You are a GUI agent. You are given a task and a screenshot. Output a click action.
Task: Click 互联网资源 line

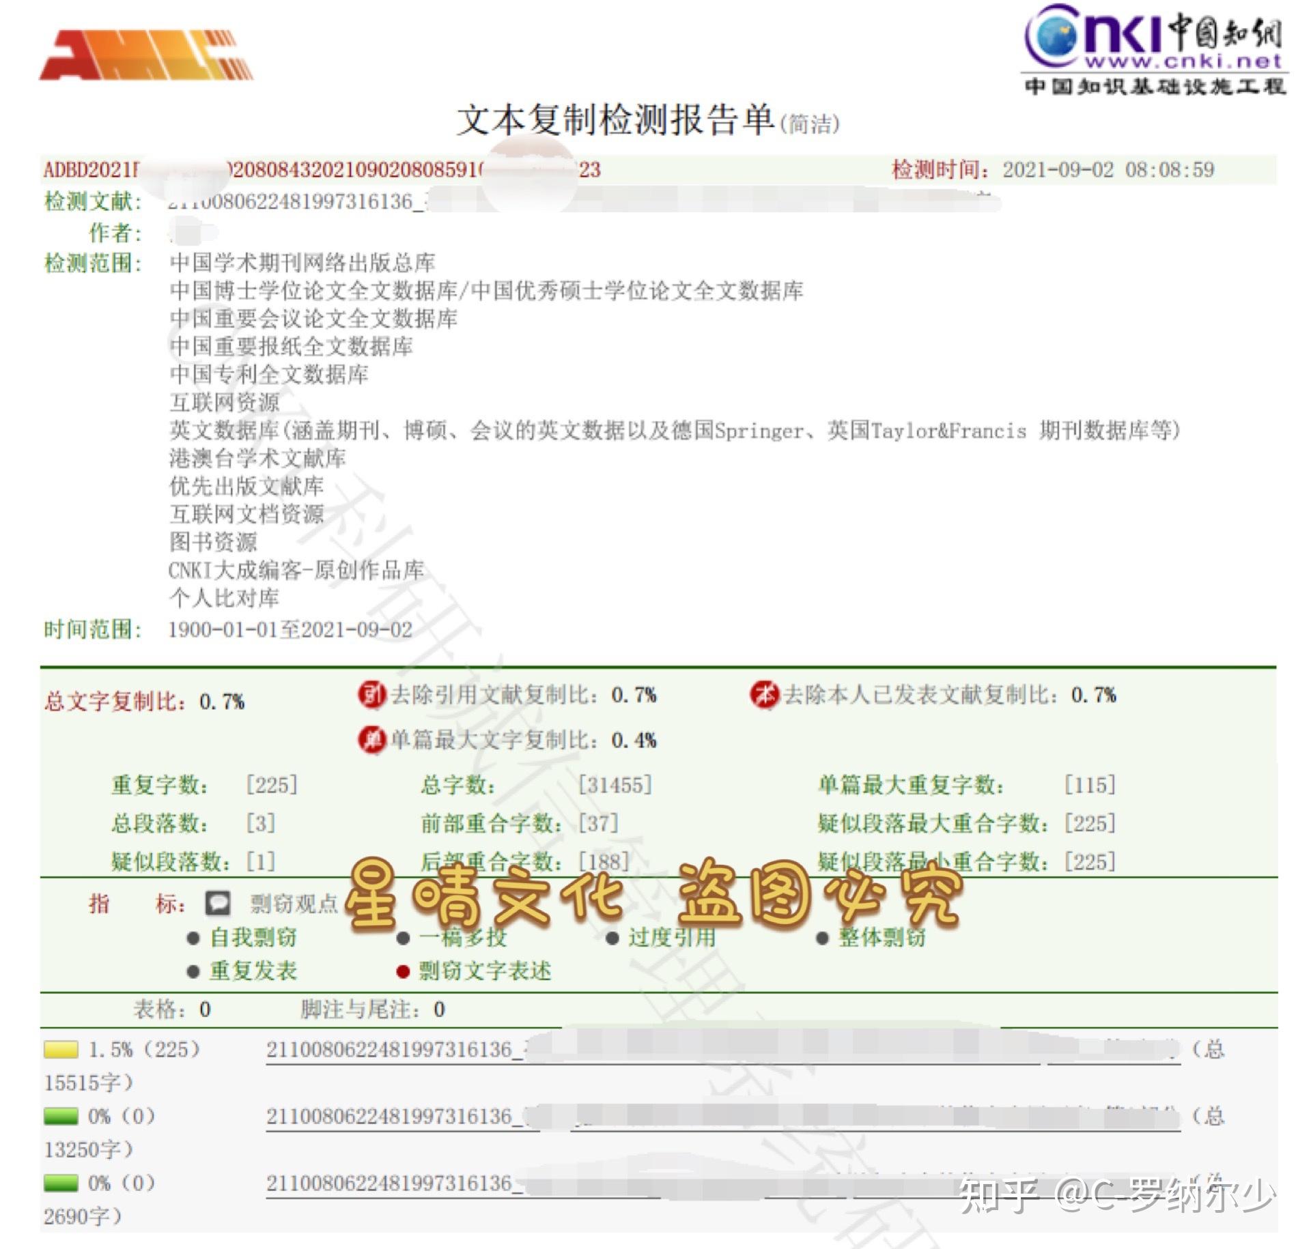(x=225, y=403)
